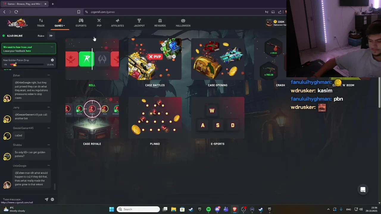Viewport: 381px width, 214px height.
Task: Click the GeezerGamer445 username in chat
Action: [x=23, y=128]
